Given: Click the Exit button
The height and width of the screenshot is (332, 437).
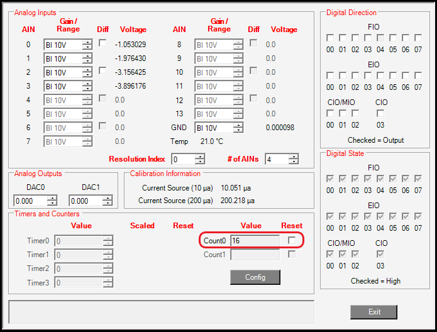Looking at the screenshot, I should tap(373, 312).
